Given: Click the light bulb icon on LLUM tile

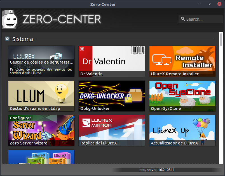Looking at the screenshot, I should tap(61, 93).
